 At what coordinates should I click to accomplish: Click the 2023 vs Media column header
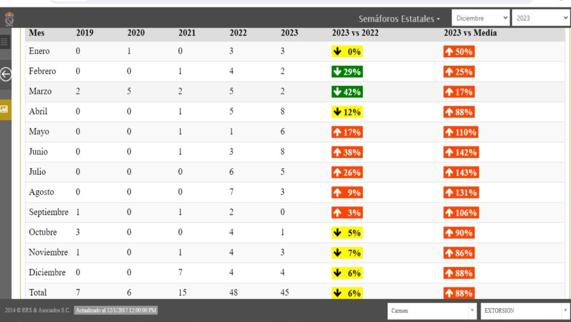(470, 33)
